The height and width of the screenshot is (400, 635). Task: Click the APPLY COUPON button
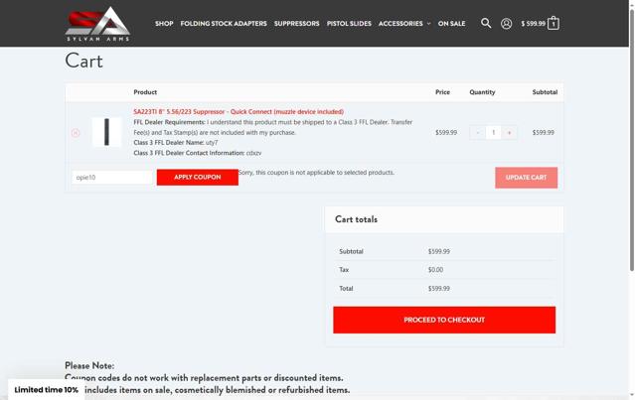[x=197, y=177]
